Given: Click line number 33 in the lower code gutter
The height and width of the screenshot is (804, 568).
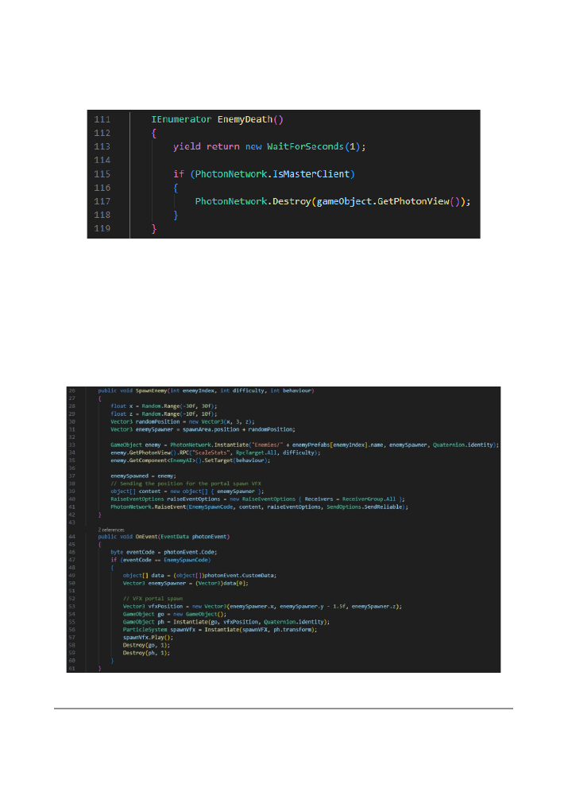Looking at the screenshot, I should coord(71,445).
